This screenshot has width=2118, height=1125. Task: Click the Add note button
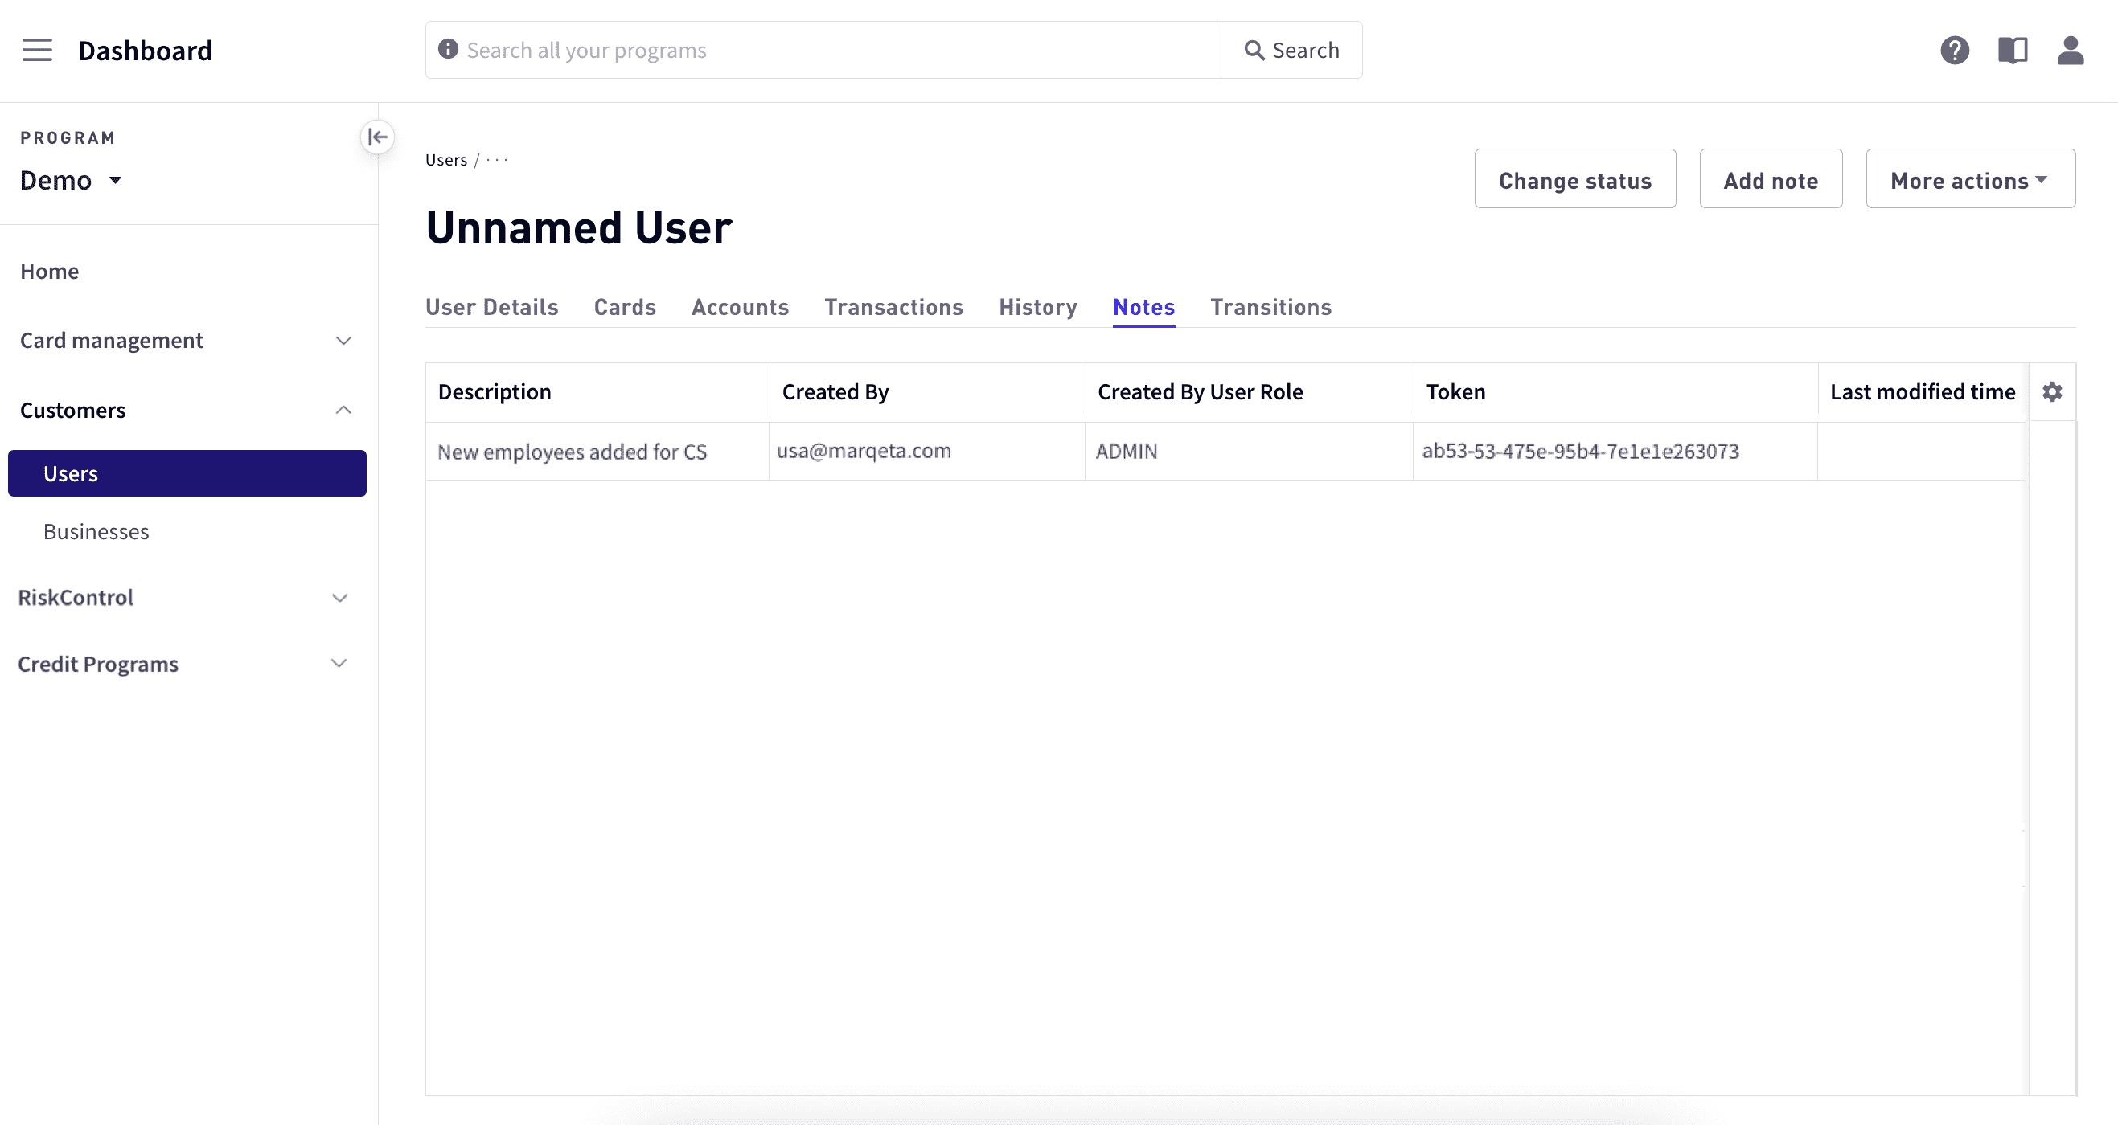[x=1770, y=179]
